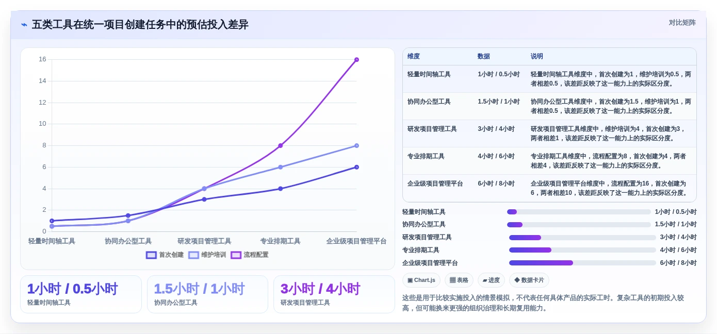This screenshot has width=717, height=334.
Task: Click the 维护培训 point at 专业排期工具
Action: click(280, 167)
